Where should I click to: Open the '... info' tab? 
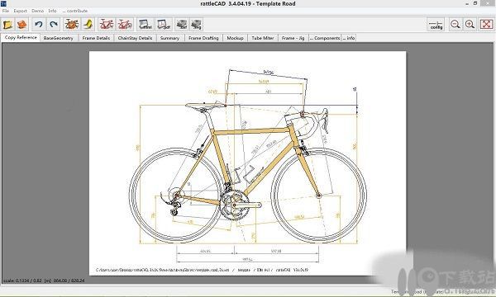point(349,38)
